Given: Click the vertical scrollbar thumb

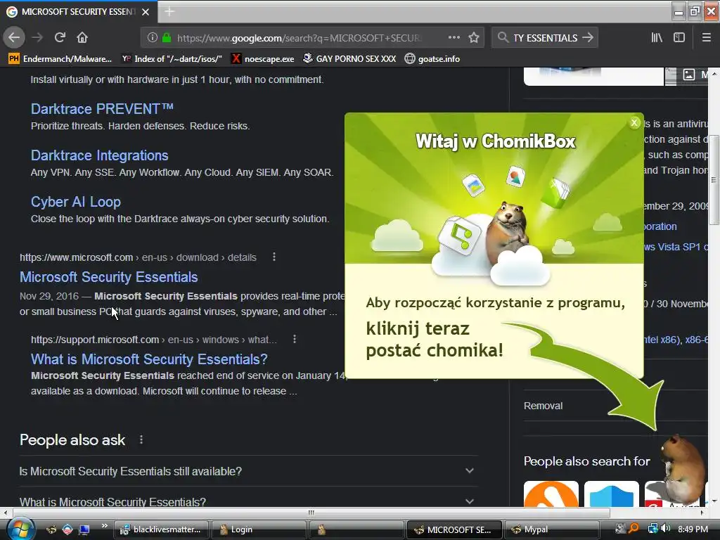Looking at the screenshot, I should pyautogui.click(x=714, y=179).
